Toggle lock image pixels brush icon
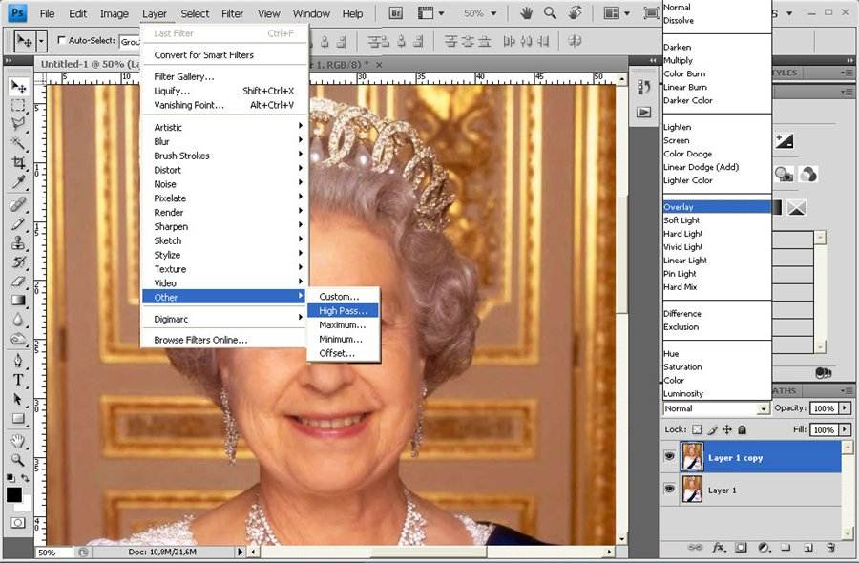The width and height of the screenshot is (859, 563). coord(712,429)
